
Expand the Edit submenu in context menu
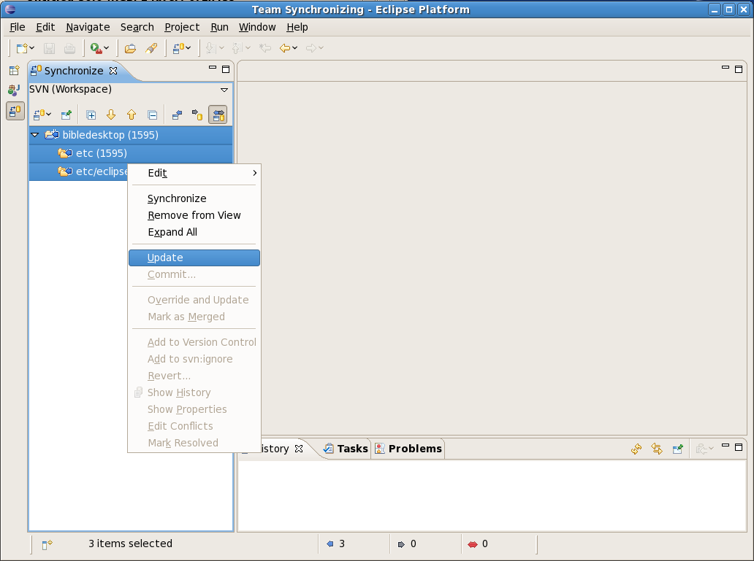click(194, 173)
